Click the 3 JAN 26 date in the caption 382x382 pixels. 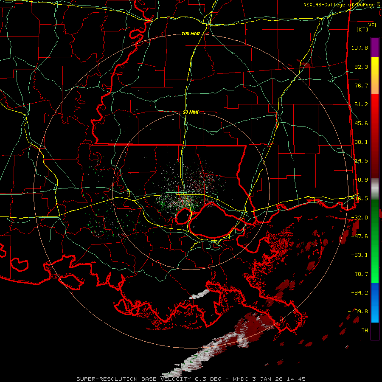(x=269, y=379)
